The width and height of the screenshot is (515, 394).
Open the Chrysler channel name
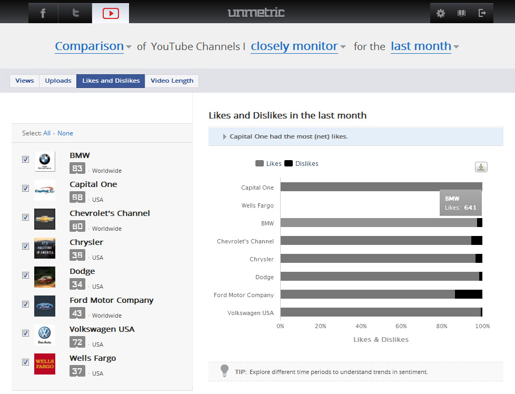click(86, 242)
